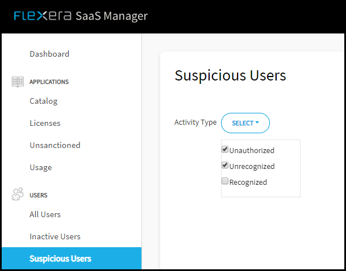Screen dimensions: 346x271
Task: Click the USERS section header
Action: tap(39, 195)
